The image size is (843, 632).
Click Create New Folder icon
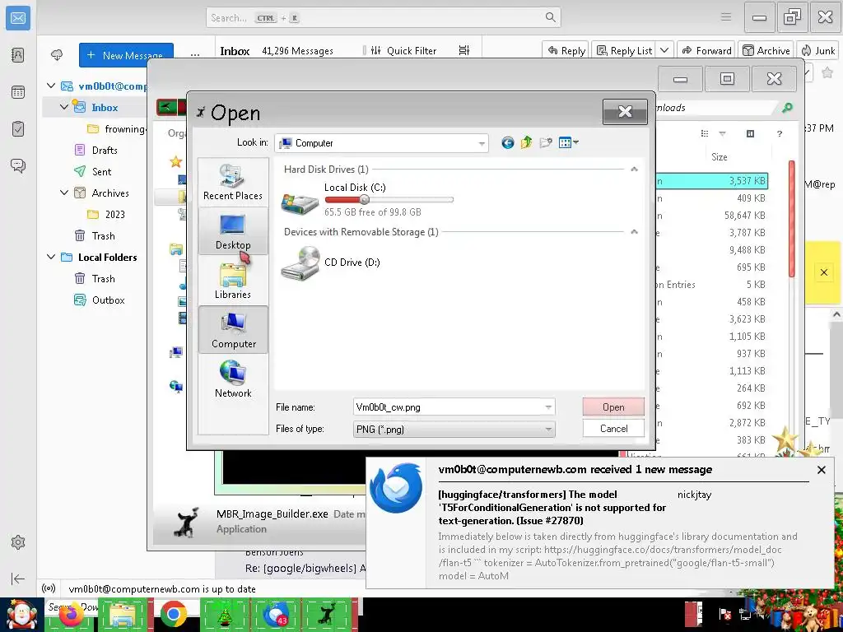[x=546, y=142]
